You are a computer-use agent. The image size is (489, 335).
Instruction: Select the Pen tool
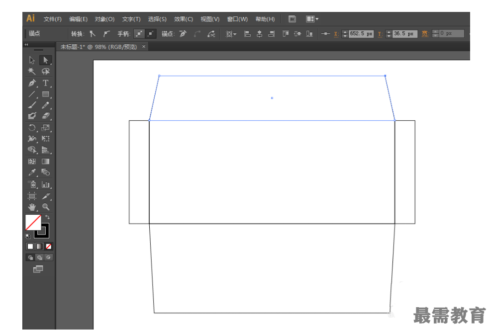tap(32, 83)
